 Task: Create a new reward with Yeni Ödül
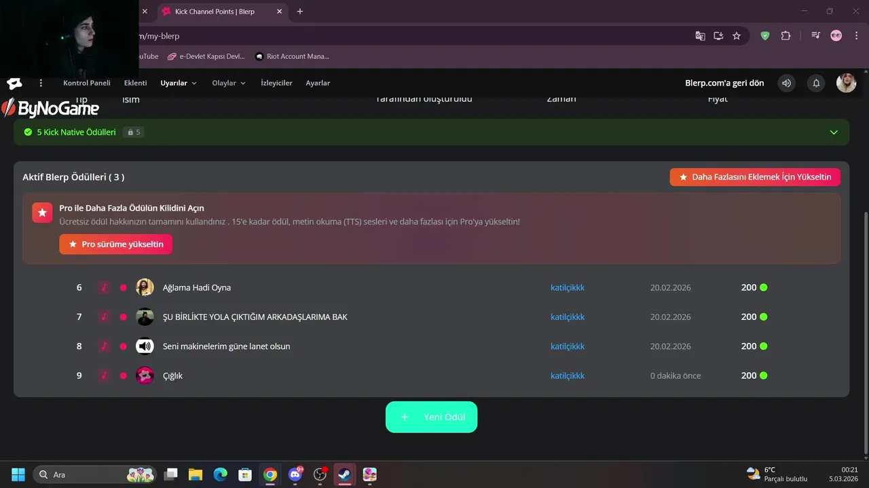432,417
